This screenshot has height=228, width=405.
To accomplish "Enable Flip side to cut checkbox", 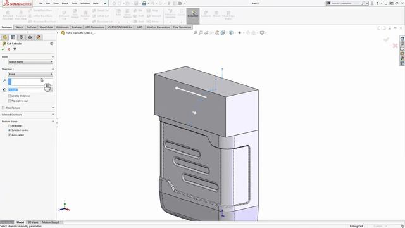I will 9,101.
